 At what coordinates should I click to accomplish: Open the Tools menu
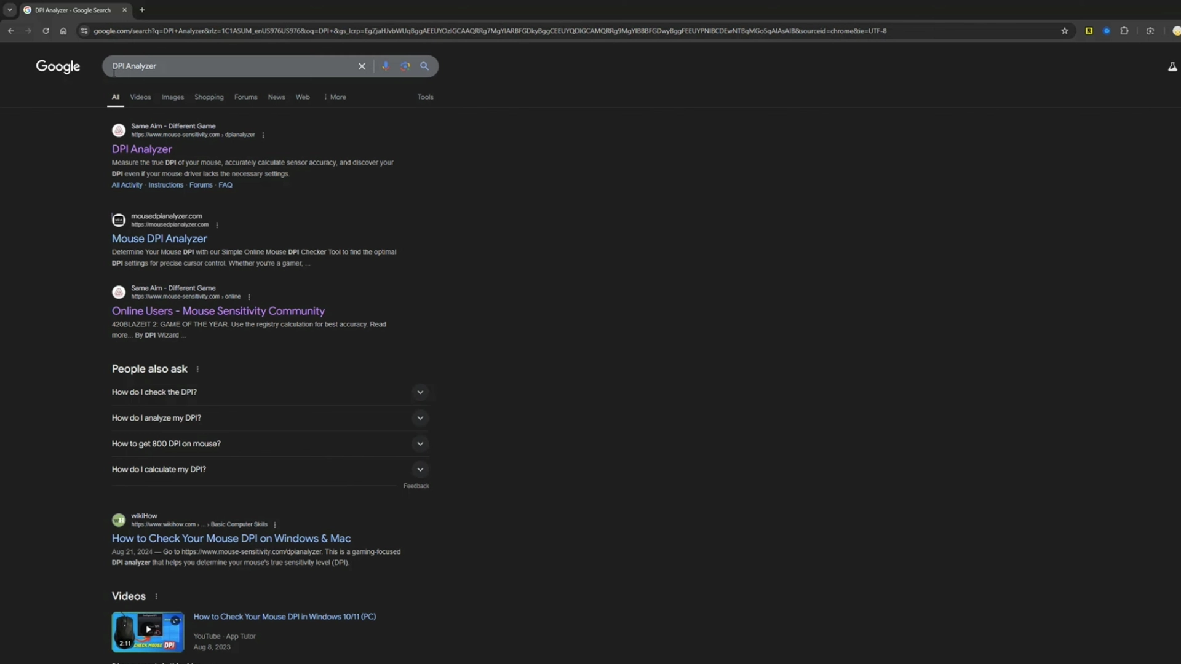click(425, 97)
